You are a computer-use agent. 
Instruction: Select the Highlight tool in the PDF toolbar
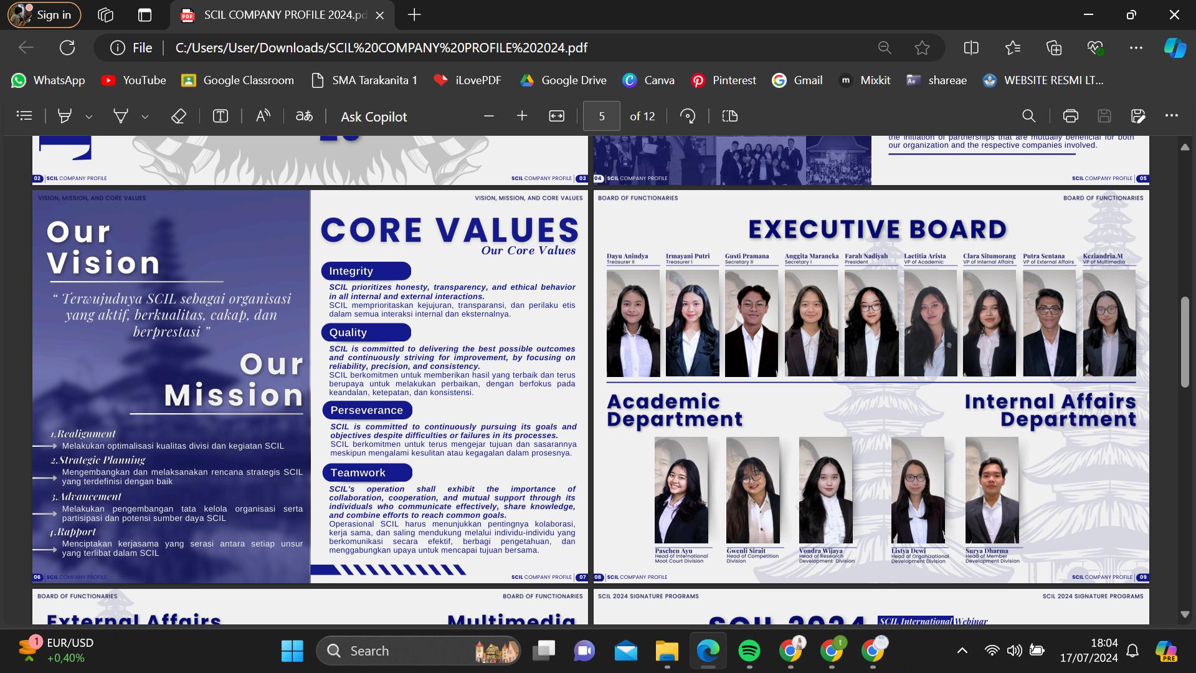pos(65,116)
